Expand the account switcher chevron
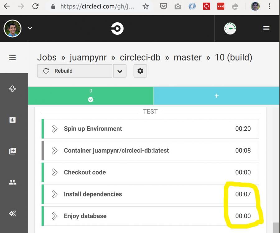Viewport: 280px width, 233px height. (30, 28)
